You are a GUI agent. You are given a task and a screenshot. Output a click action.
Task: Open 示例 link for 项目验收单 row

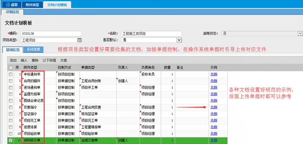click(x=214, y=134)
